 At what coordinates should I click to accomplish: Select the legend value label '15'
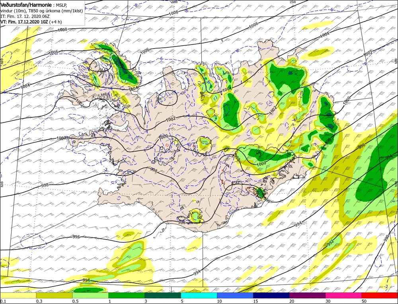256,301
